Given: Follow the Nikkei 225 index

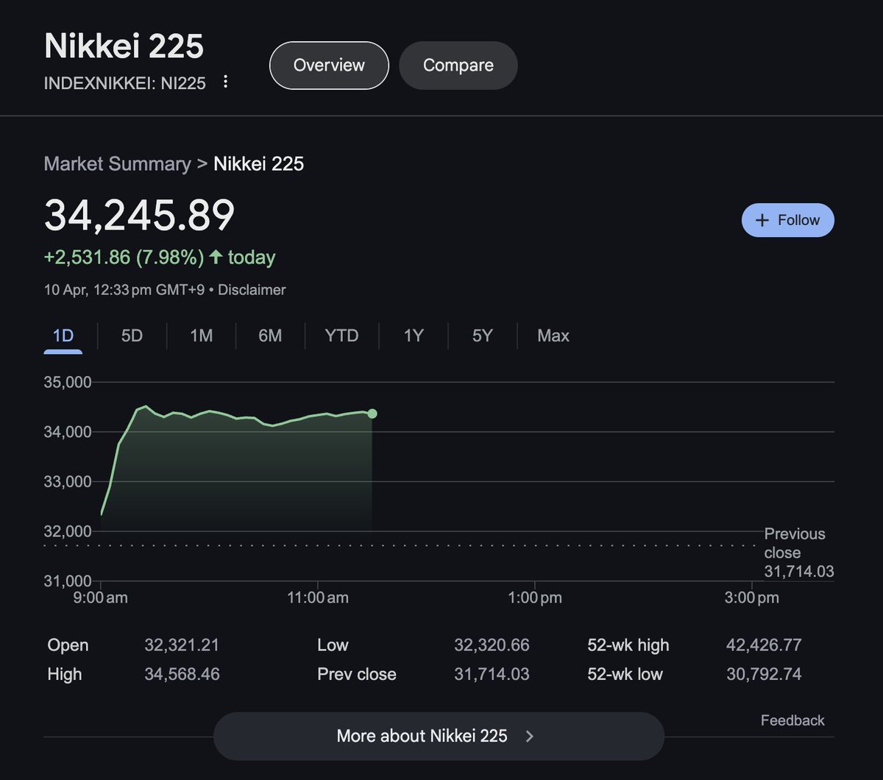Looking at the screenshot, I should [788, 220].
